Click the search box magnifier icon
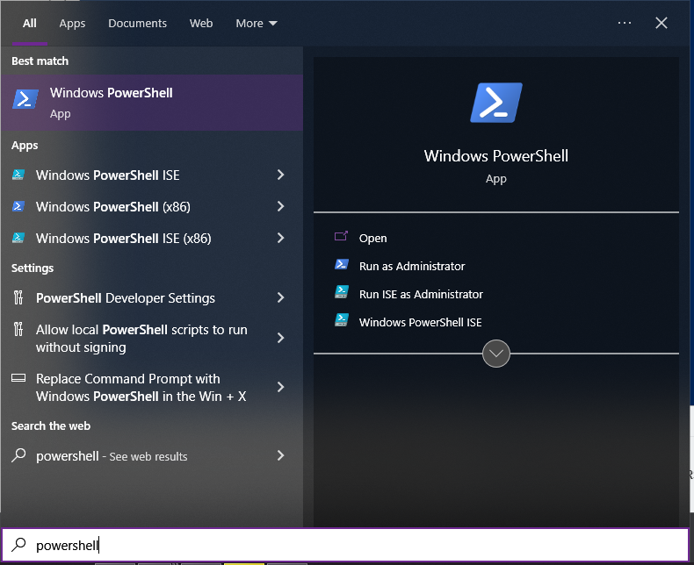This screenshot has height=565, width=694. click(x=18, y=545)
